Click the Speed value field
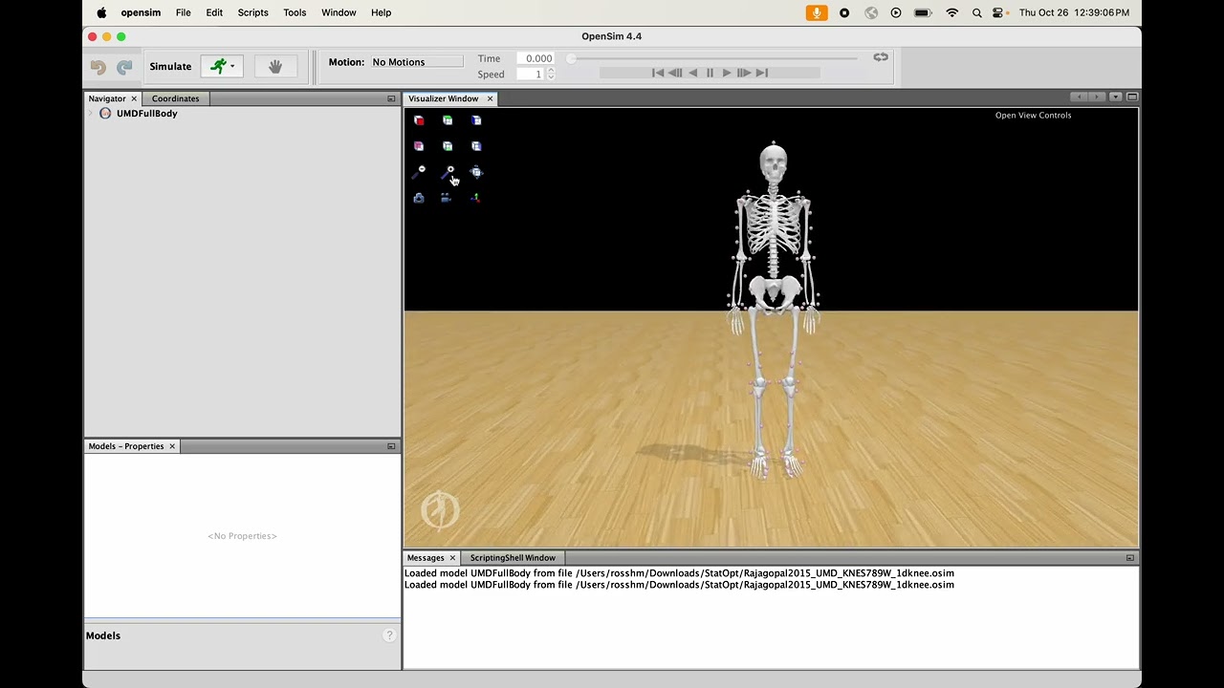The height and width of the screenshot is (688, 1224). click(531, 75)
